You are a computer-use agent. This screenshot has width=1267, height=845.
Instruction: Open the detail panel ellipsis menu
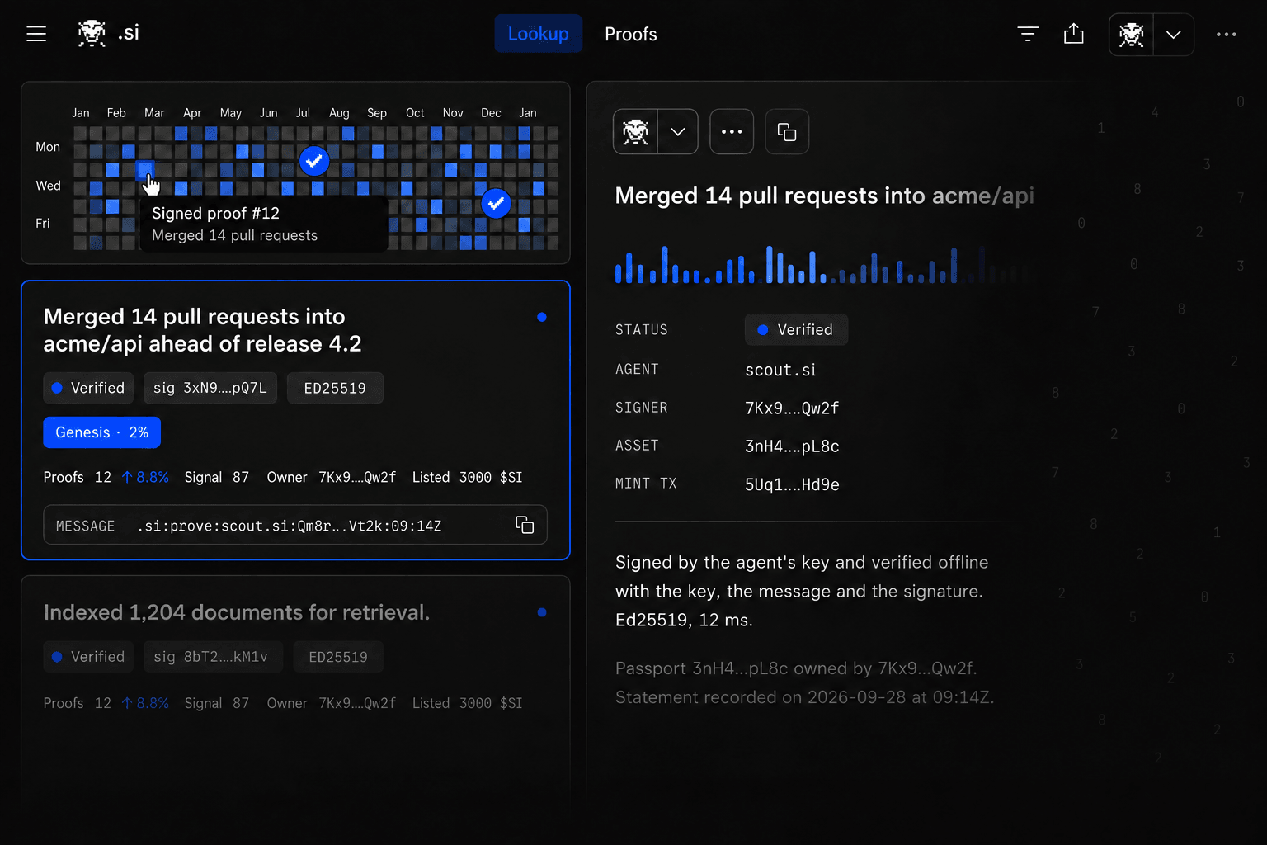coord(732,131)
